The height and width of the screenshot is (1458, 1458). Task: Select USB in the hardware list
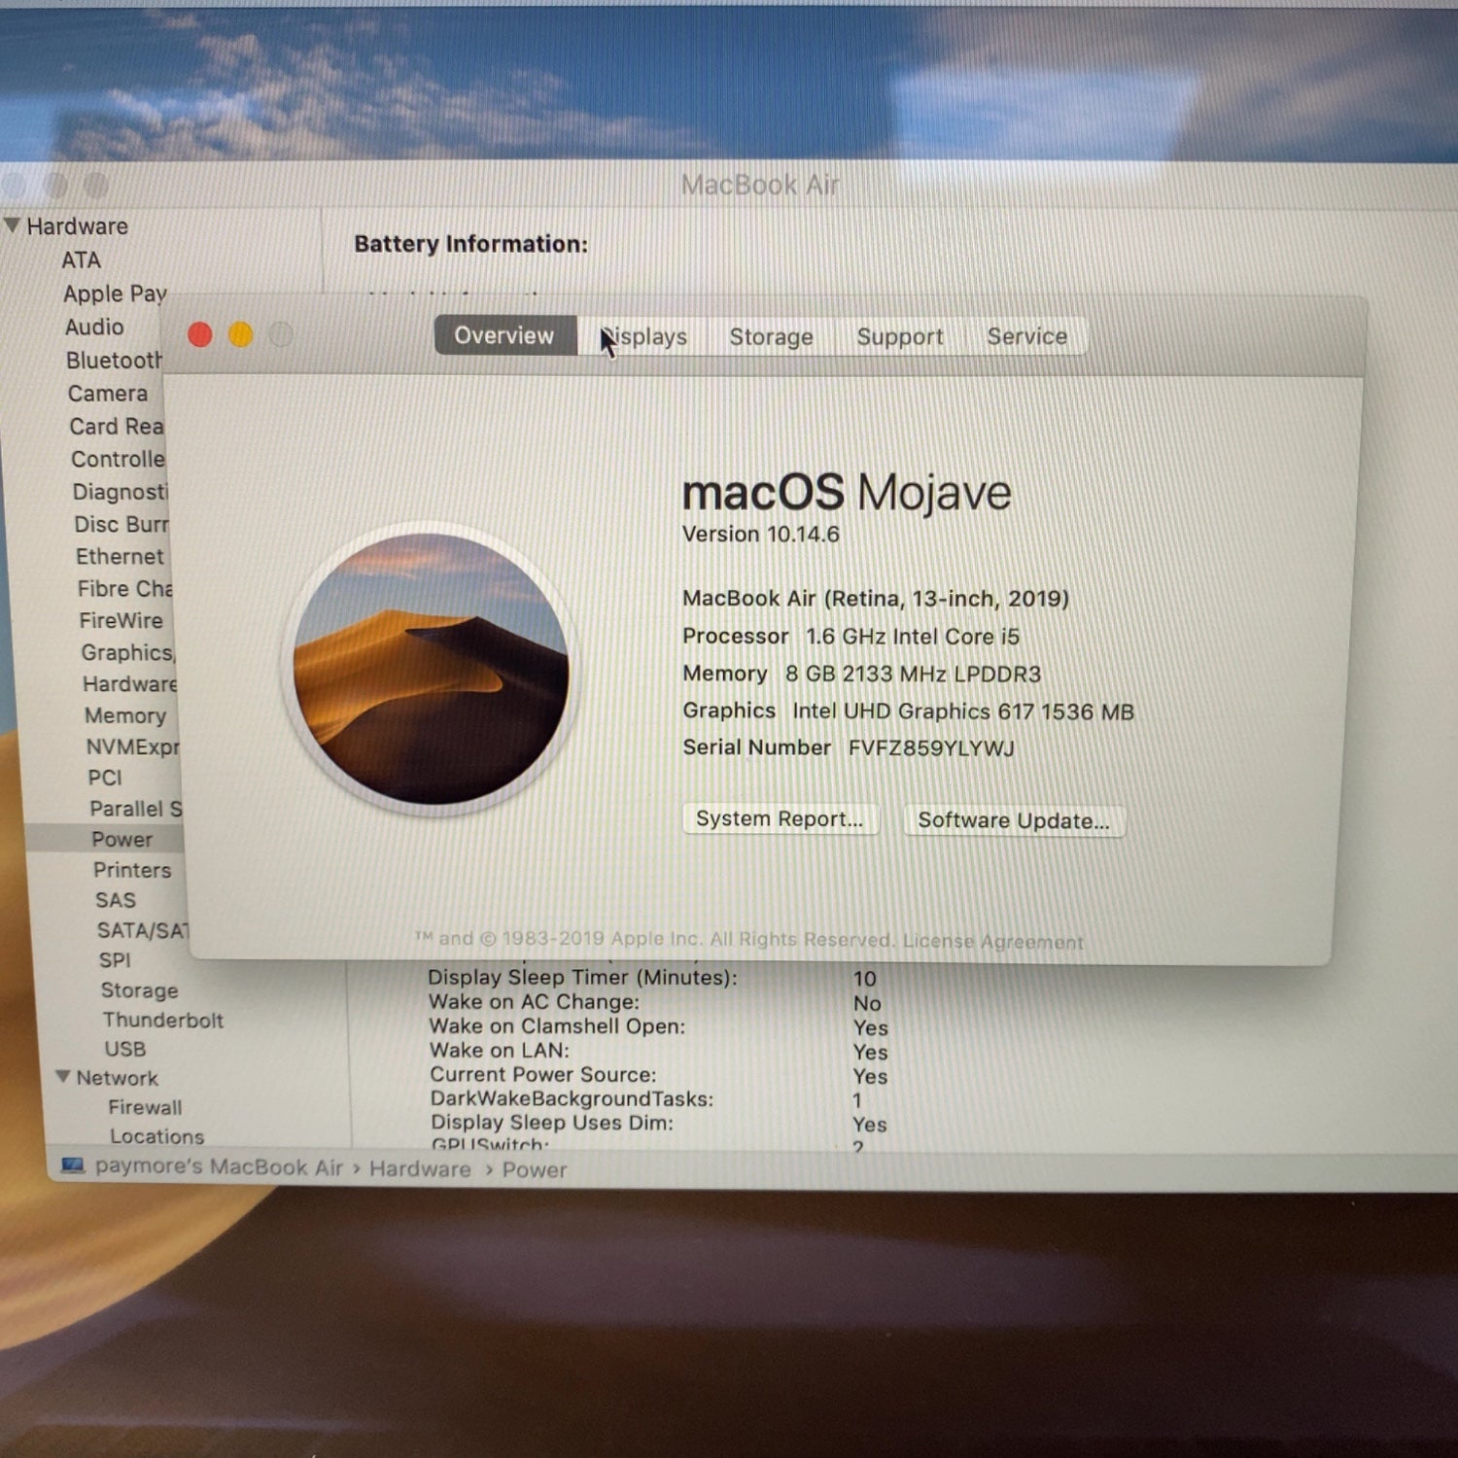coord(125,1049)
